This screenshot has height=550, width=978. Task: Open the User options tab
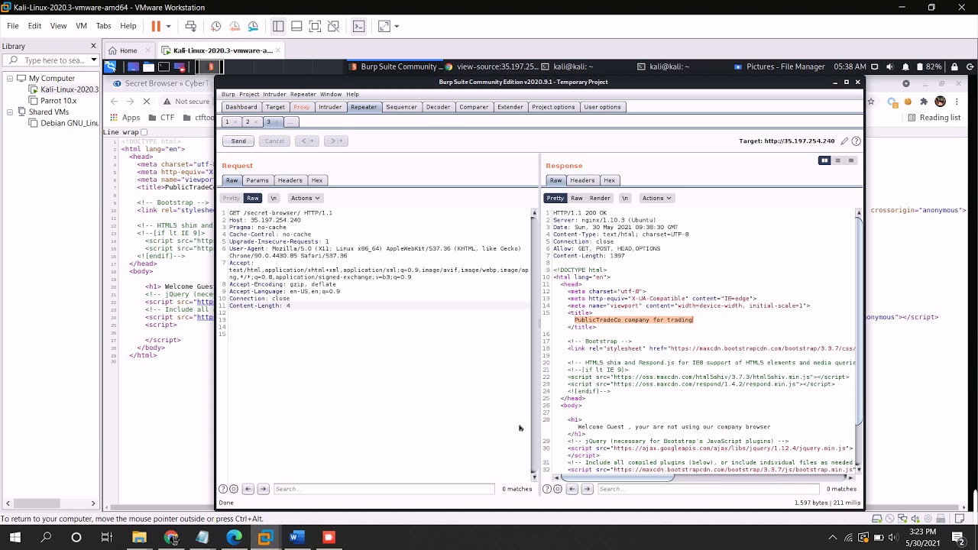coord(602,107)
